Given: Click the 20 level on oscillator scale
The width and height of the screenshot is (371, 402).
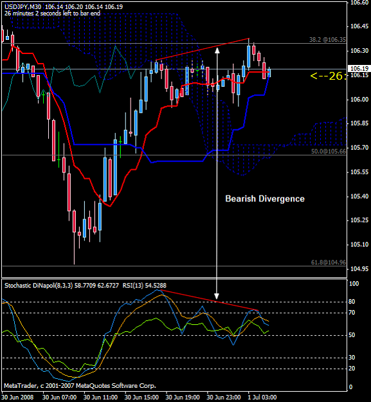Looking at the screenshot, I should (352, 369).
